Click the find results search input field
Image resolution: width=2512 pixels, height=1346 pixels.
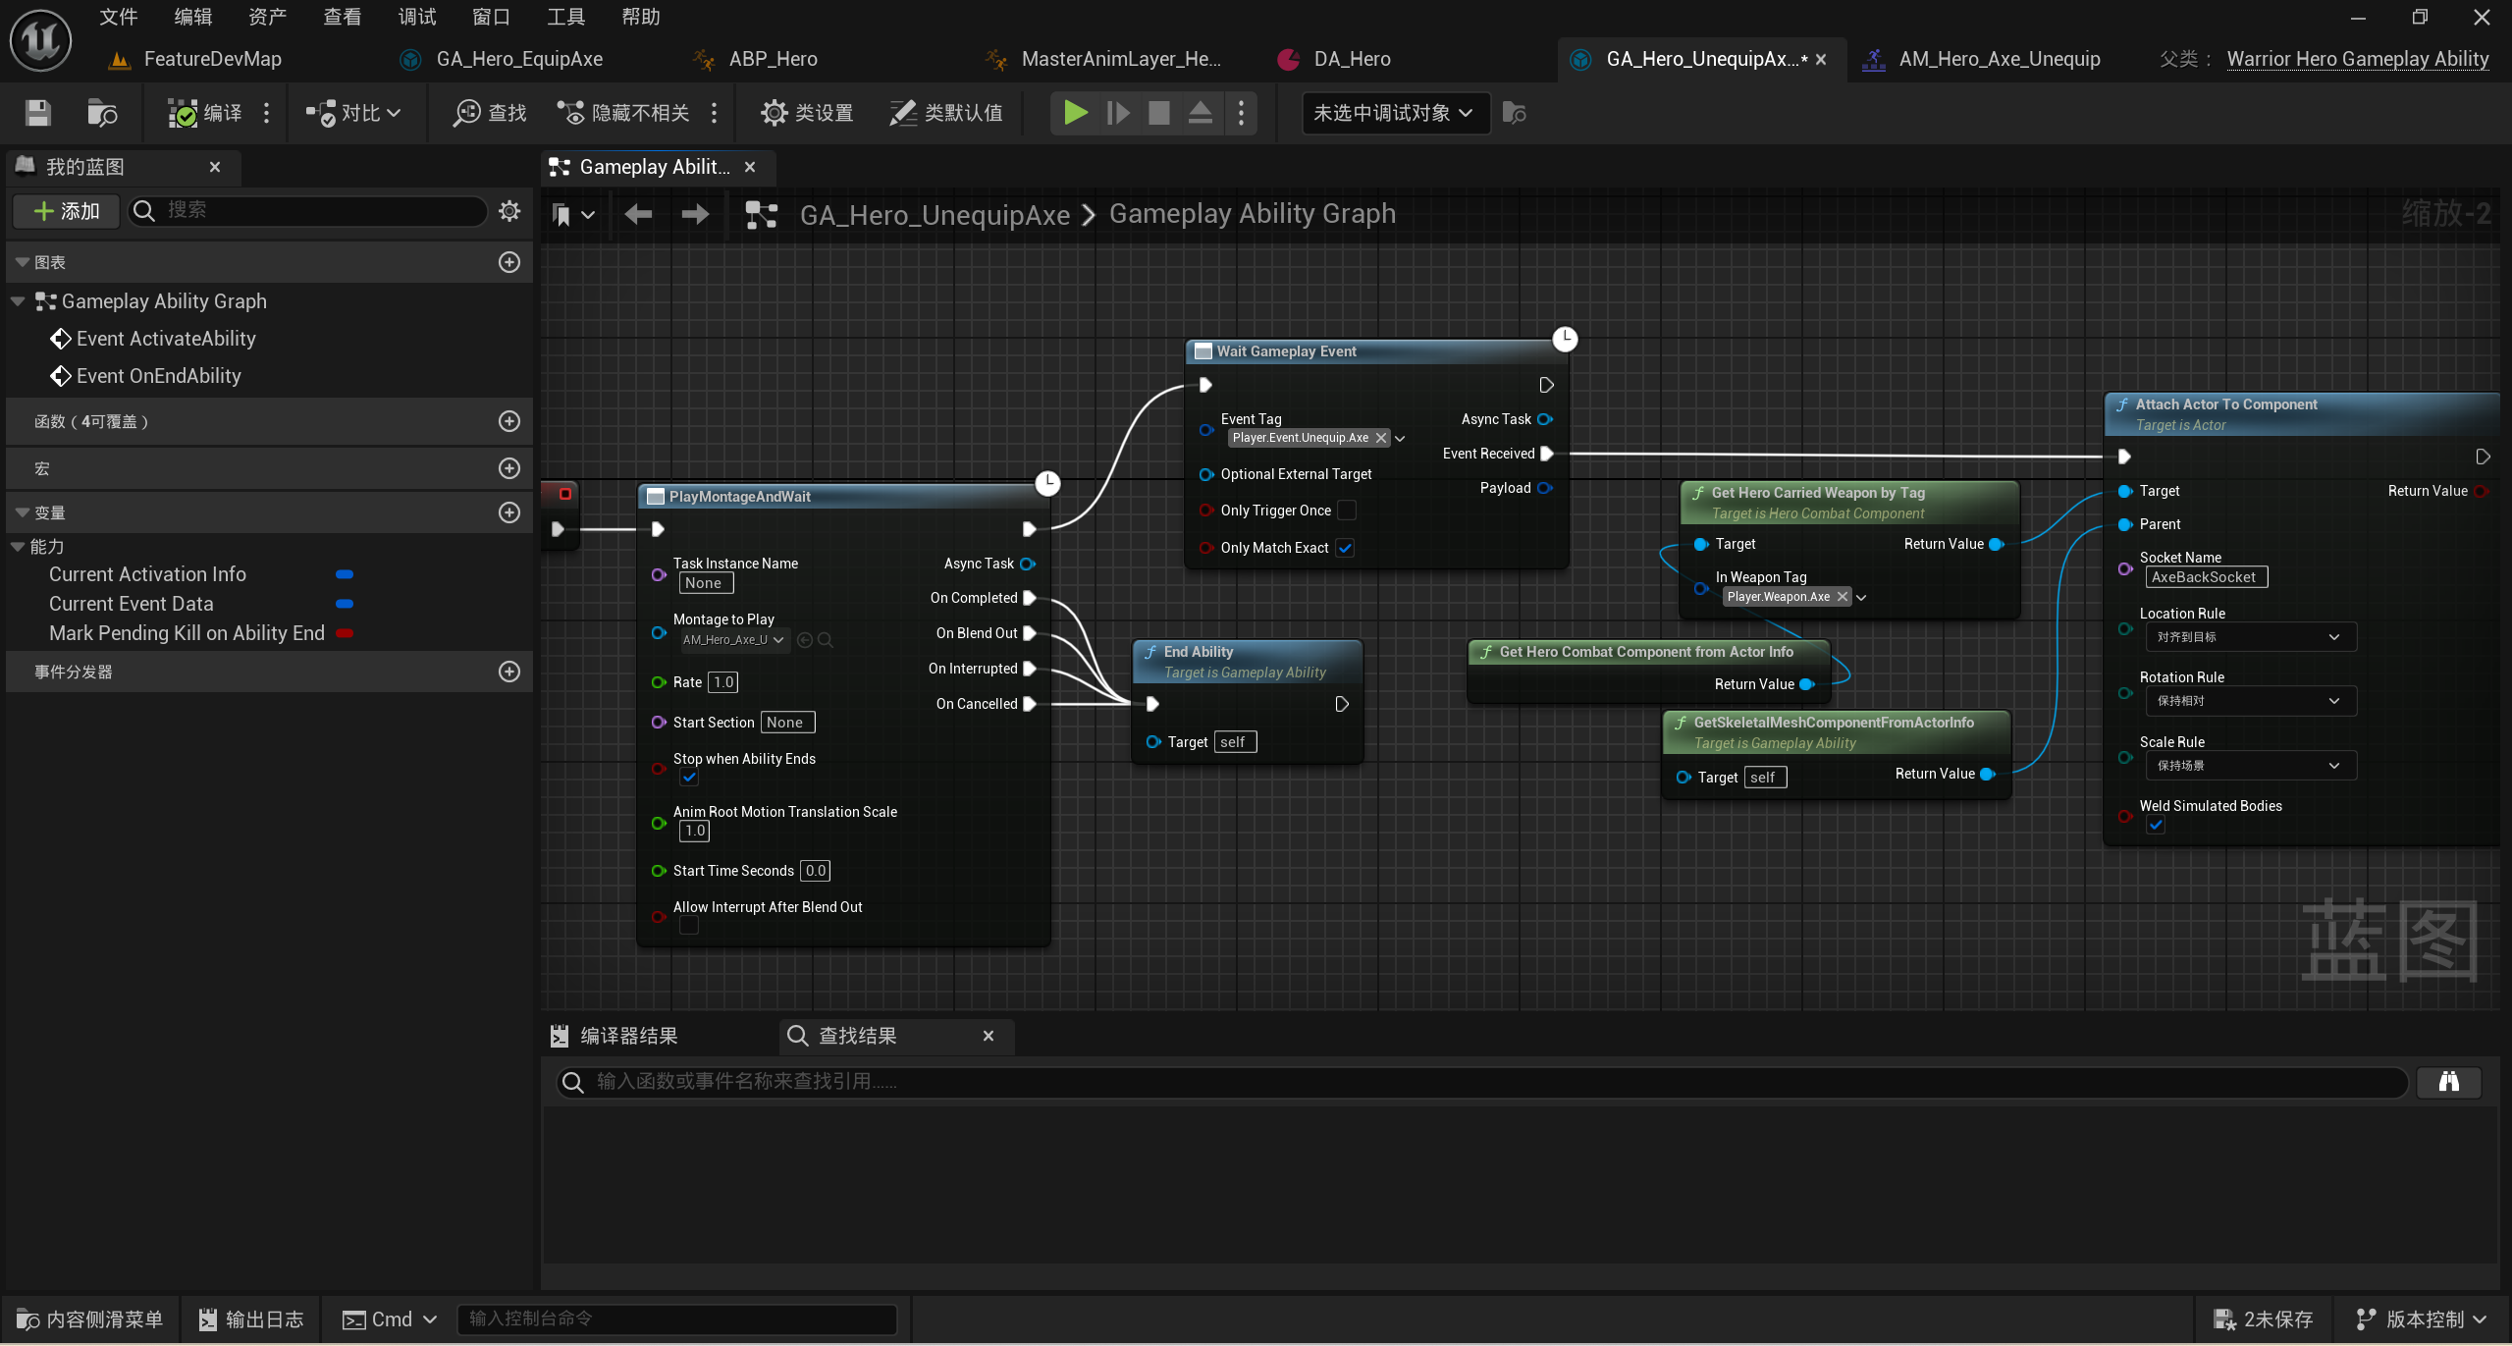pos(1482,1082)
